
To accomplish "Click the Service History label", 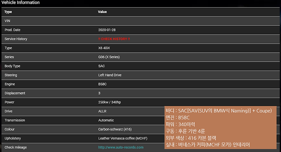I will [16, 39].
